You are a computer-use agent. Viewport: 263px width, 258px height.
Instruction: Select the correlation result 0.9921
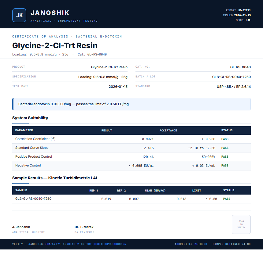(148, 139)
